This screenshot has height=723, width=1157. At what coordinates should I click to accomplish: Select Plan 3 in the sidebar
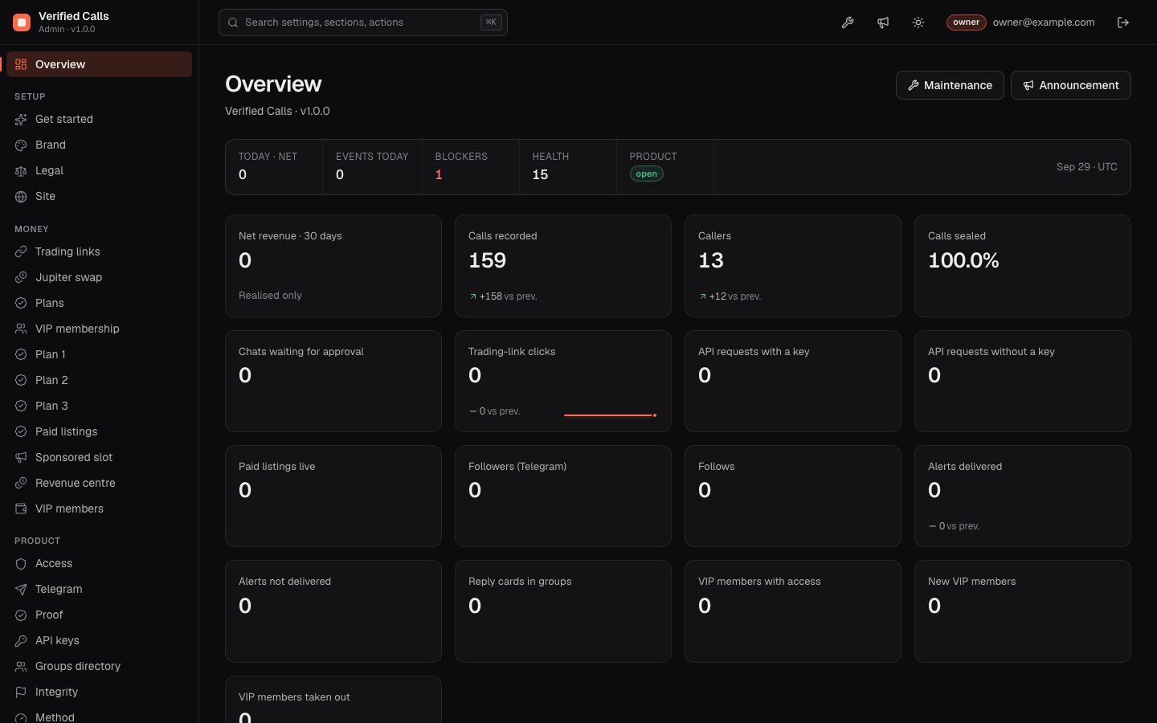tap(99, 406)
